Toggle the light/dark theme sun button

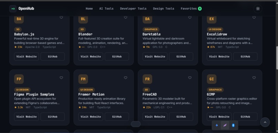[258, 9]
